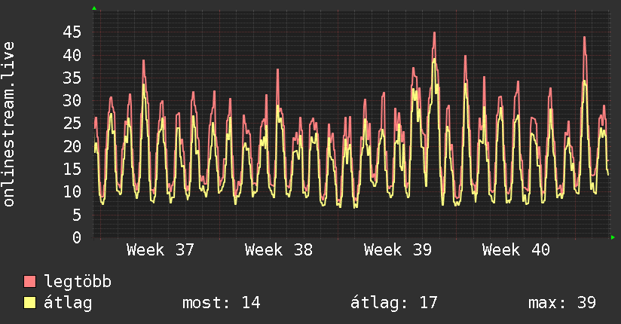This screenshot has height=324, width=621.
Task: Click the green arrow ending the x-axis
Action: (x=613, y=237)
